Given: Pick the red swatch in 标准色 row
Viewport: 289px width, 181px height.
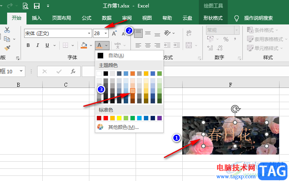Looking at the screenshot, I should coord(106,118).
